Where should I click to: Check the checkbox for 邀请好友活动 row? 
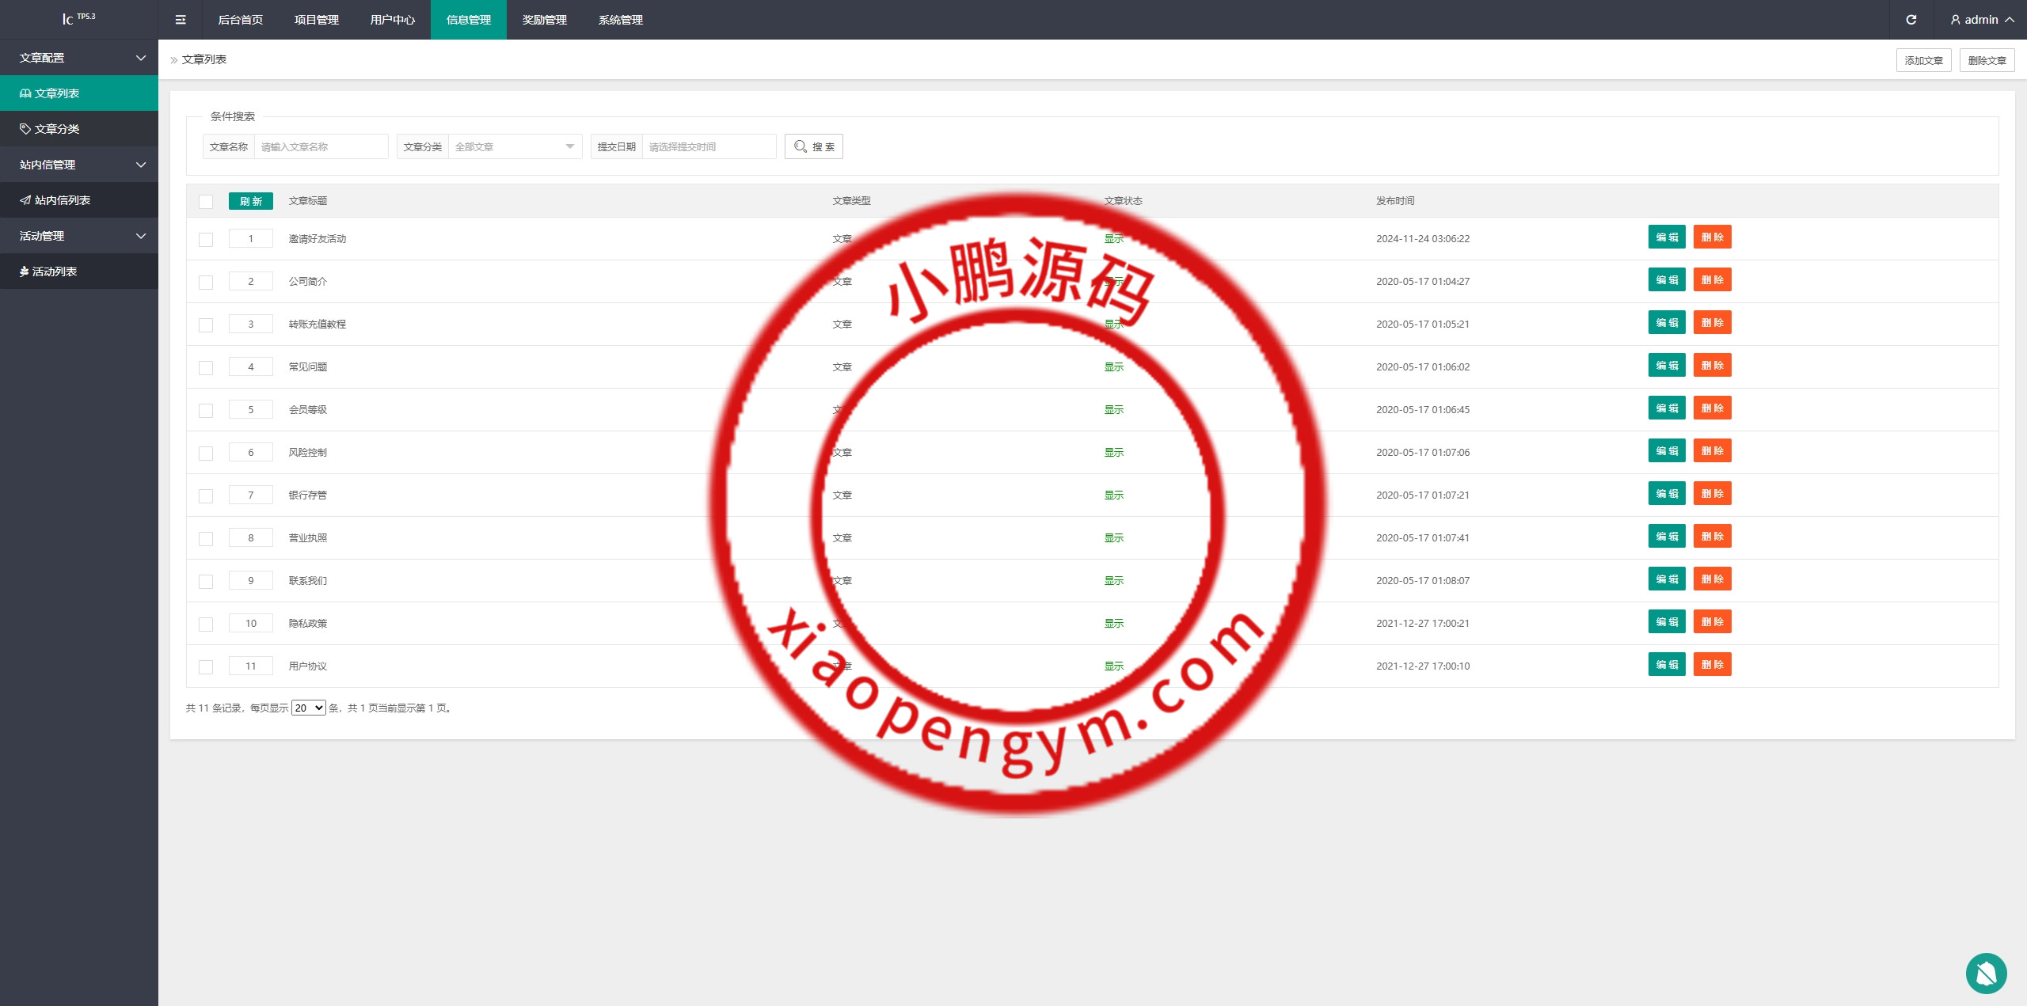[x=206, y=240]
